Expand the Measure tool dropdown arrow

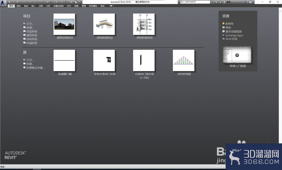[40, 2]
